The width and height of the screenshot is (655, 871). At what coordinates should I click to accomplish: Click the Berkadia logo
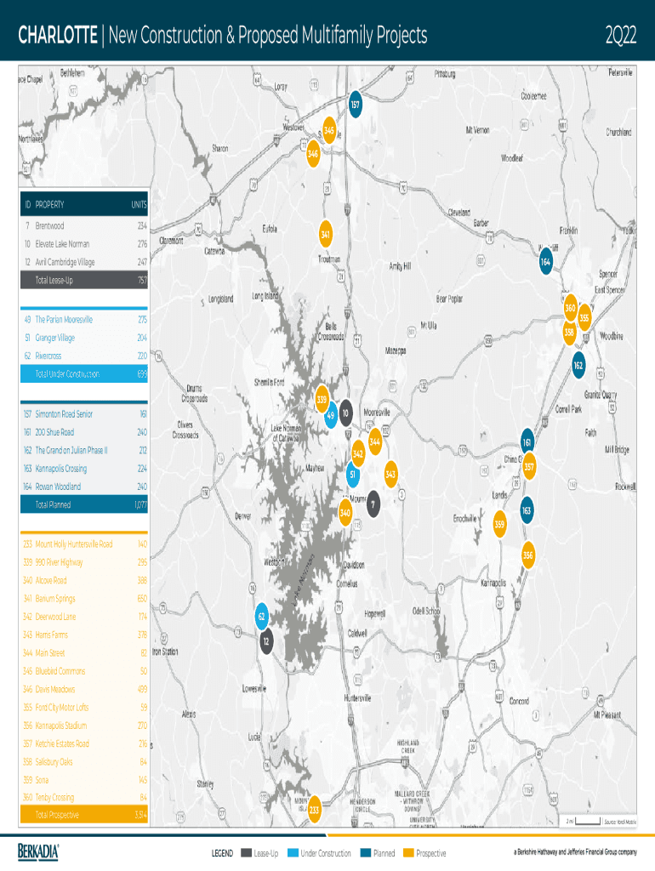pyautogui.click(x=39, y=851)
